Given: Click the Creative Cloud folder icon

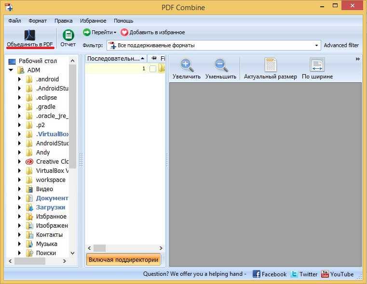Looking at the screenshot, I should 29,162.
